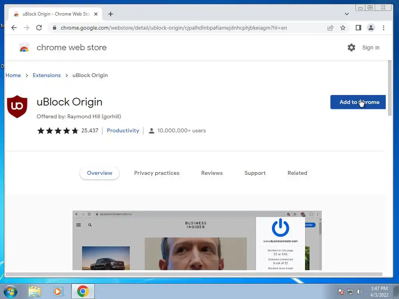This screenshot has height=299, width=399.
Task: Click the uBlock Origin shield logo
Action: tap(17, 107)
